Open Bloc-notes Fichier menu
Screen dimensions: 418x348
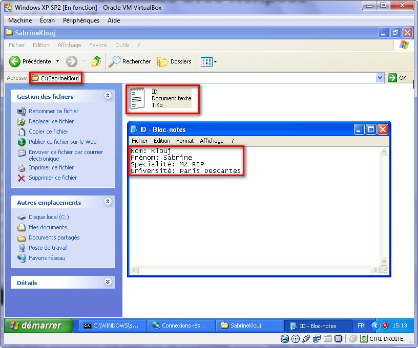click(139, 141)
